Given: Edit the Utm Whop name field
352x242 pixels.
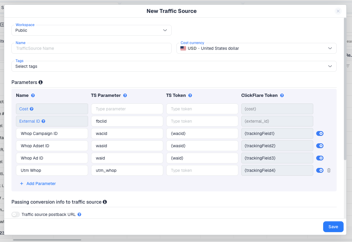Looking at the screenshot, I should click(x=52, y=170).
